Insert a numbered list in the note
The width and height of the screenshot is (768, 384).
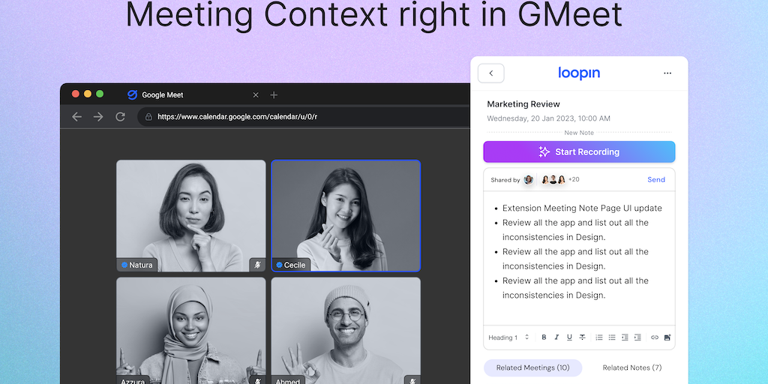(x=599, y=337)
